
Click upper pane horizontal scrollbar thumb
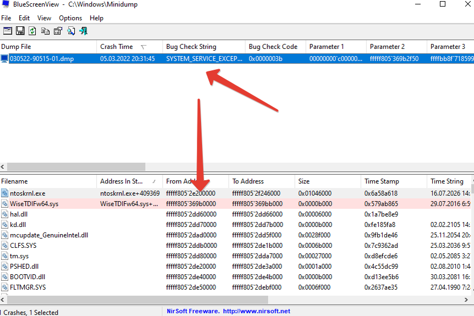pyautogui.click(x=76, y=167)
